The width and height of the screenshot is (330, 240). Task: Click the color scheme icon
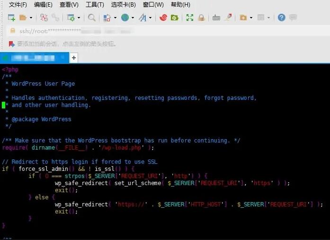point(107,18)
